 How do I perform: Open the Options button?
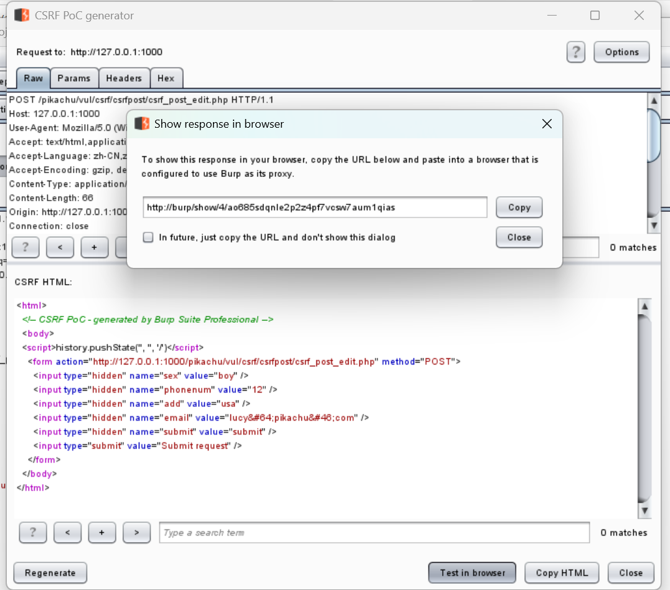coord(621,52)
